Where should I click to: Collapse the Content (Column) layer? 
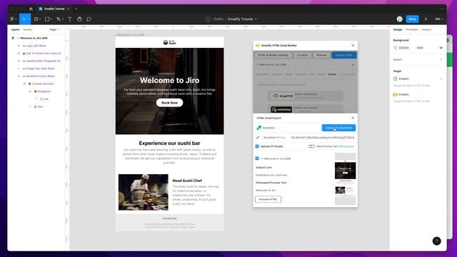(24, 84)
